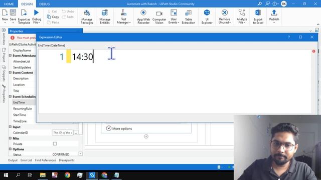The image size is (321, 180).
Task: Toggle the Private checkbox
Action: tap(55, 143)
